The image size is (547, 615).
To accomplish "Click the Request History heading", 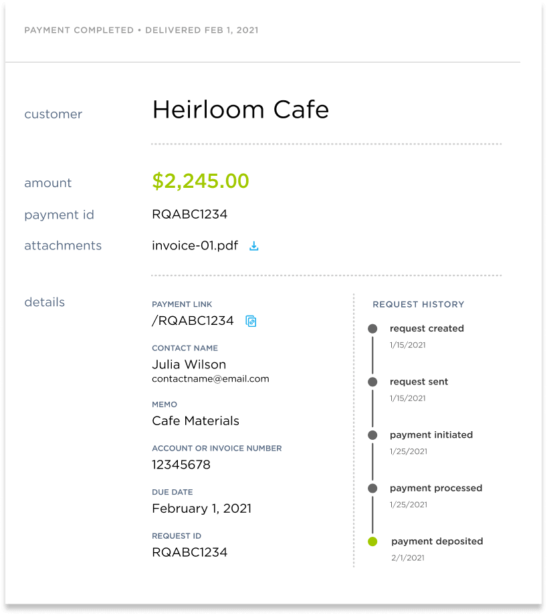I will [418, 304].
